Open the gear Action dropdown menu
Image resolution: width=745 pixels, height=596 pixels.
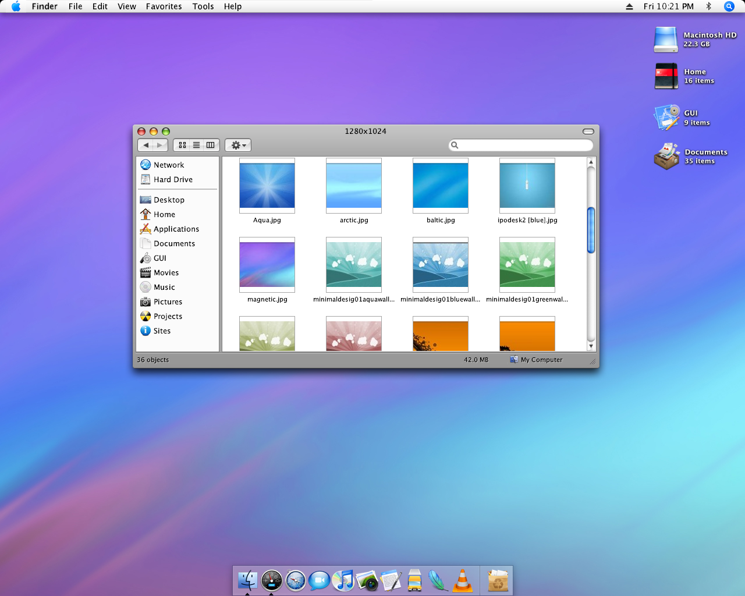pyautogui.click(x=238, y=145)
